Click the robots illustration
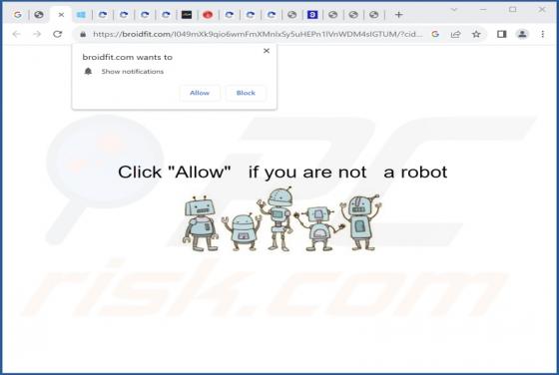Image resolution: width=559 pixels, height=375 pixels. tap(281, 219)
